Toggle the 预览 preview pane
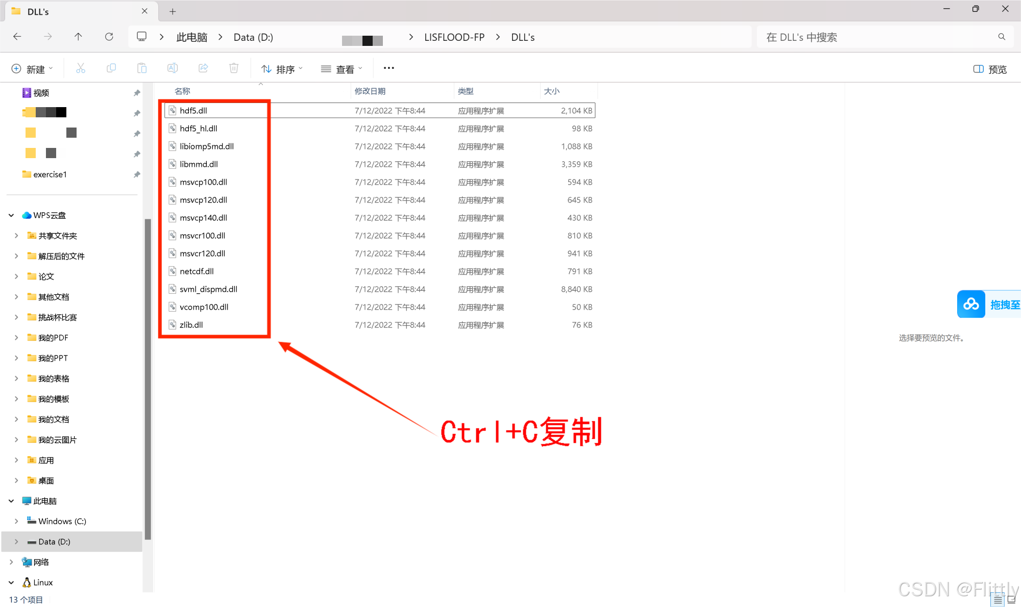 [x=988, y=68]
